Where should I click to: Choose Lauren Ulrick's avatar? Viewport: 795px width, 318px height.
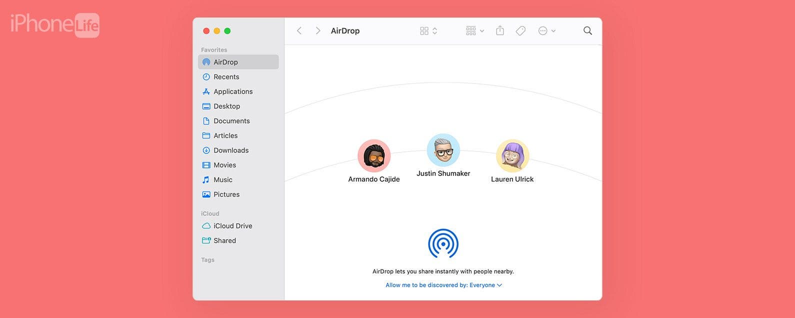512,156
